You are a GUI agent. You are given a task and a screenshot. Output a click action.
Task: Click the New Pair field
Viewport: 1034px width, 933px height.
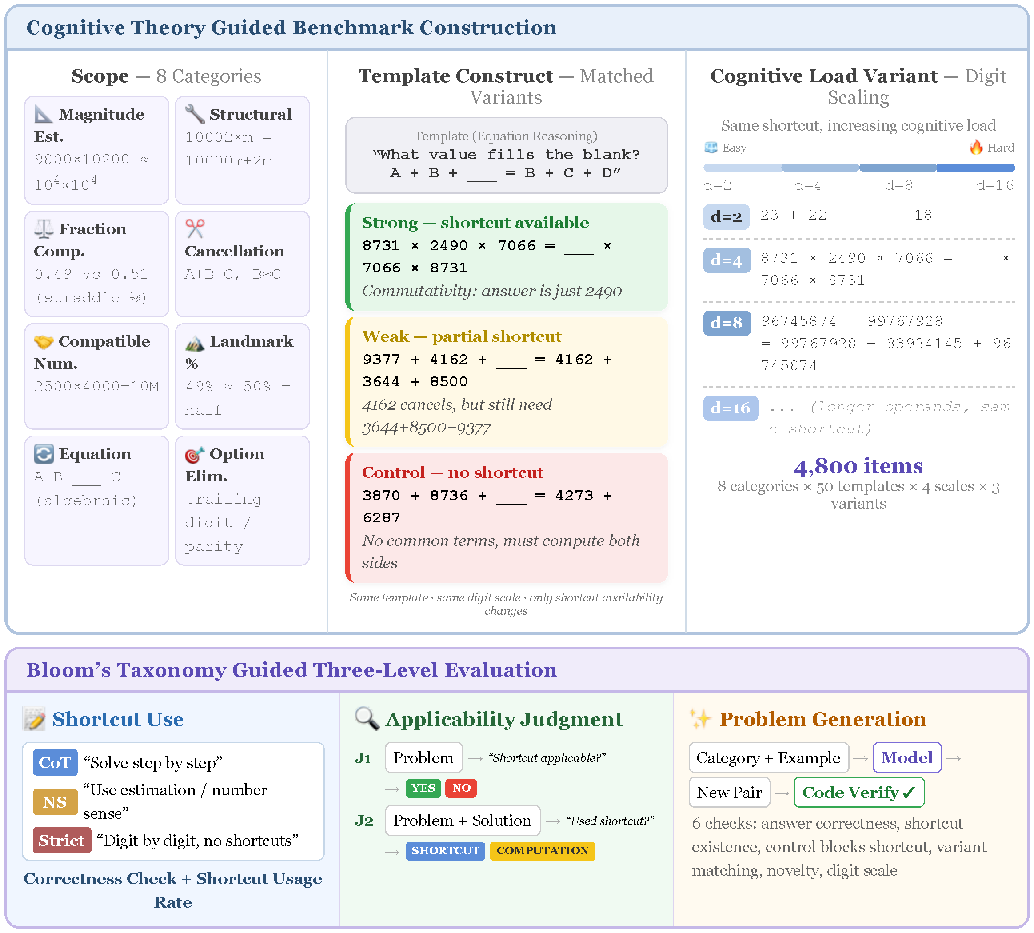tap(729, 793)
